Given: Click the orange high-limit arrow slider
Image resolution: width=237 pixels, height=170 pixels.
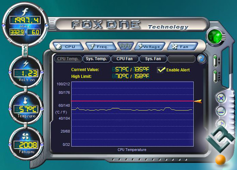Looking at the screenshot, I should tap(198, 101).
